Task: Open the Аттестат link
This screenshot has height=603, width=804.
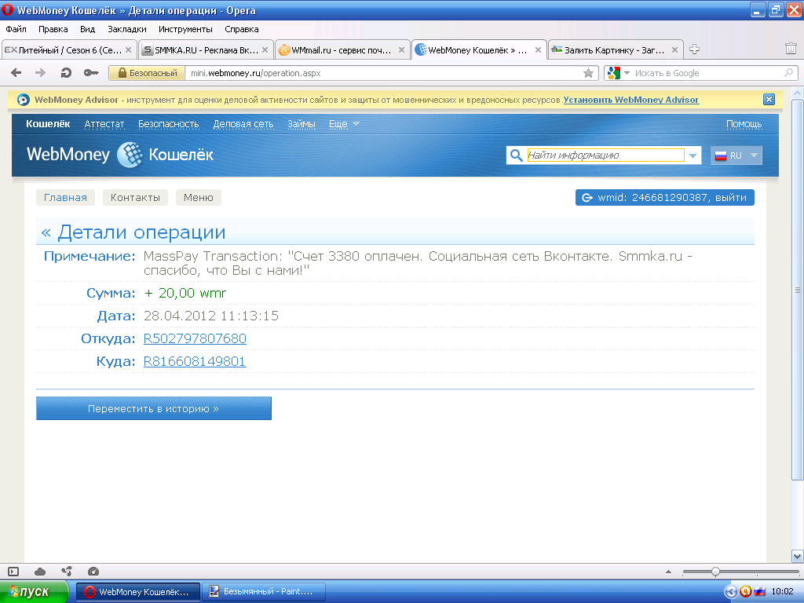Action: pos(104,123)
